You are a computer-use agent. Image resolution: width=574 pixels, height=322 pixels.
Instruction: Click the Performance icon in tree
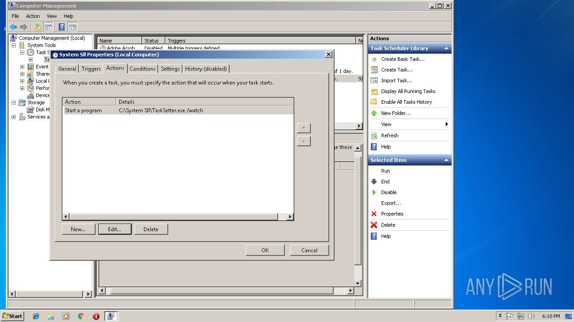30,88
